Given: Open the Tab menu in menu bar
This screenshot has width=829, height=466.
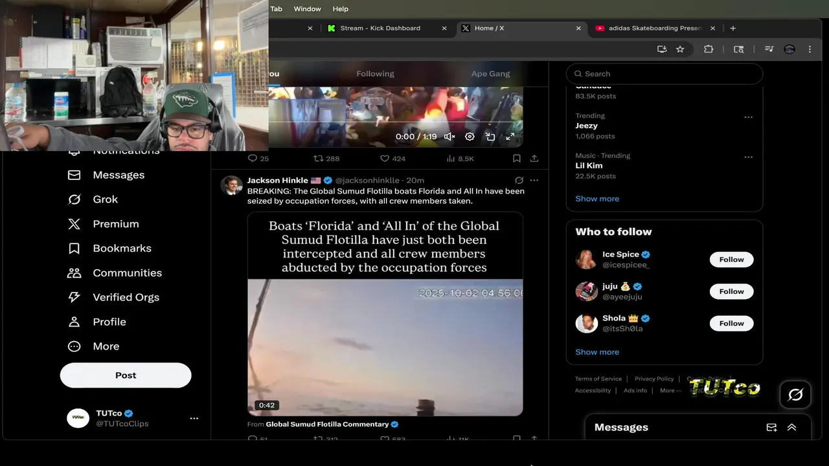Looking at the screenshot, I should (x=277, y=9).
